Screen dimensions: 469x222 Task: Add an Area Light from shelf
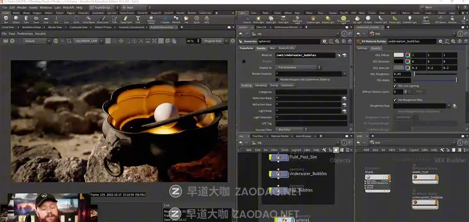283,20
